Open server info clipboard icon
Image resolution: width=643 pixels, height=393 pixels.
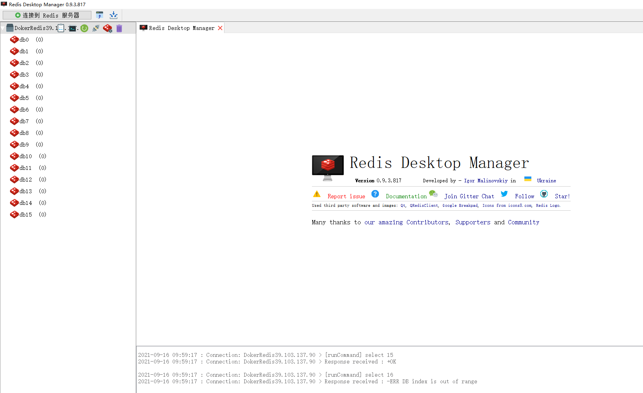pyautogui.click(x=61, y=28)
